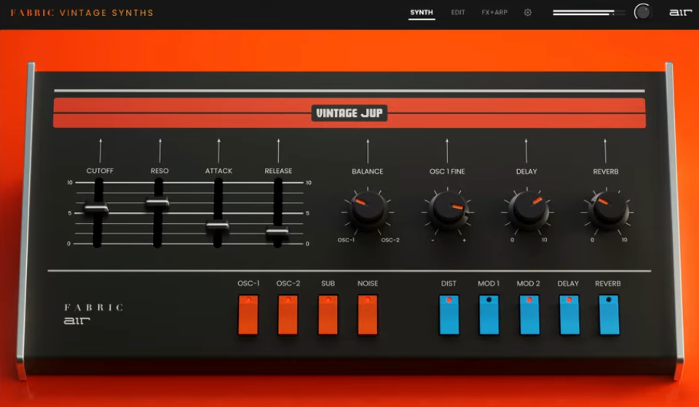Image resolution: width=699 pixels, height=407 pixels.
Task: Click the ATTACK slider handle
Action: point(218,226)
